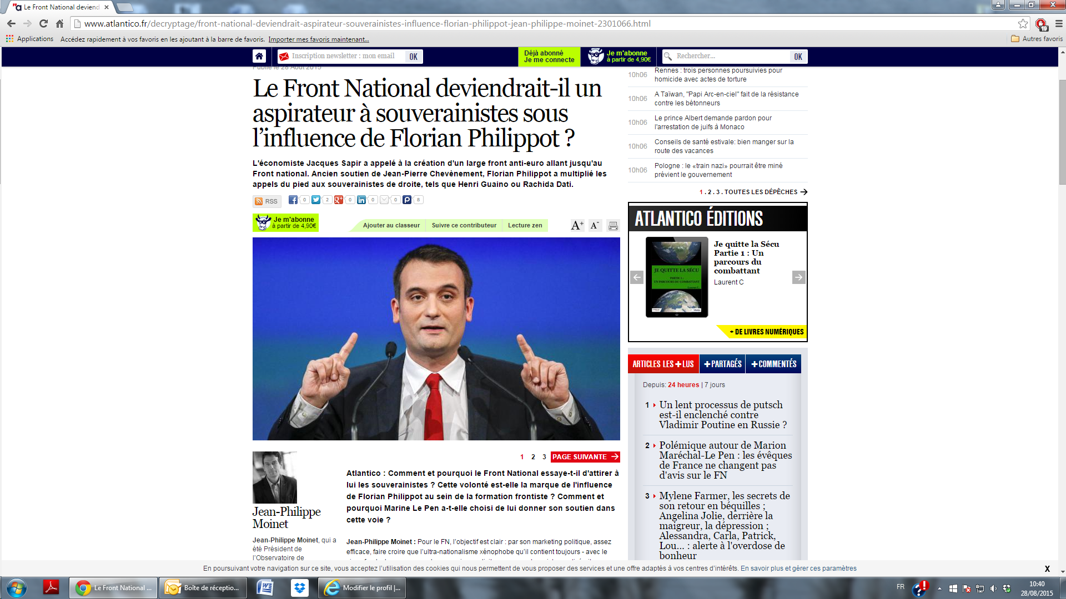
Task: Click the page vertical scrollbar thumb
Action: 1062,132
